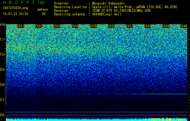Click the ICOM IC-575 receiver text
Screen dimensions: 190x121
121,11
